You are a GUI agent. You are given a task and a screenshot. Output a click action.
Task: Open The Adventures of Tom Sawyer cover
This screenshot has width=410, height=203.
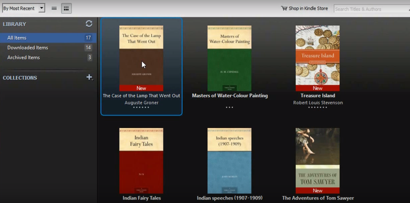pos(318,161)
